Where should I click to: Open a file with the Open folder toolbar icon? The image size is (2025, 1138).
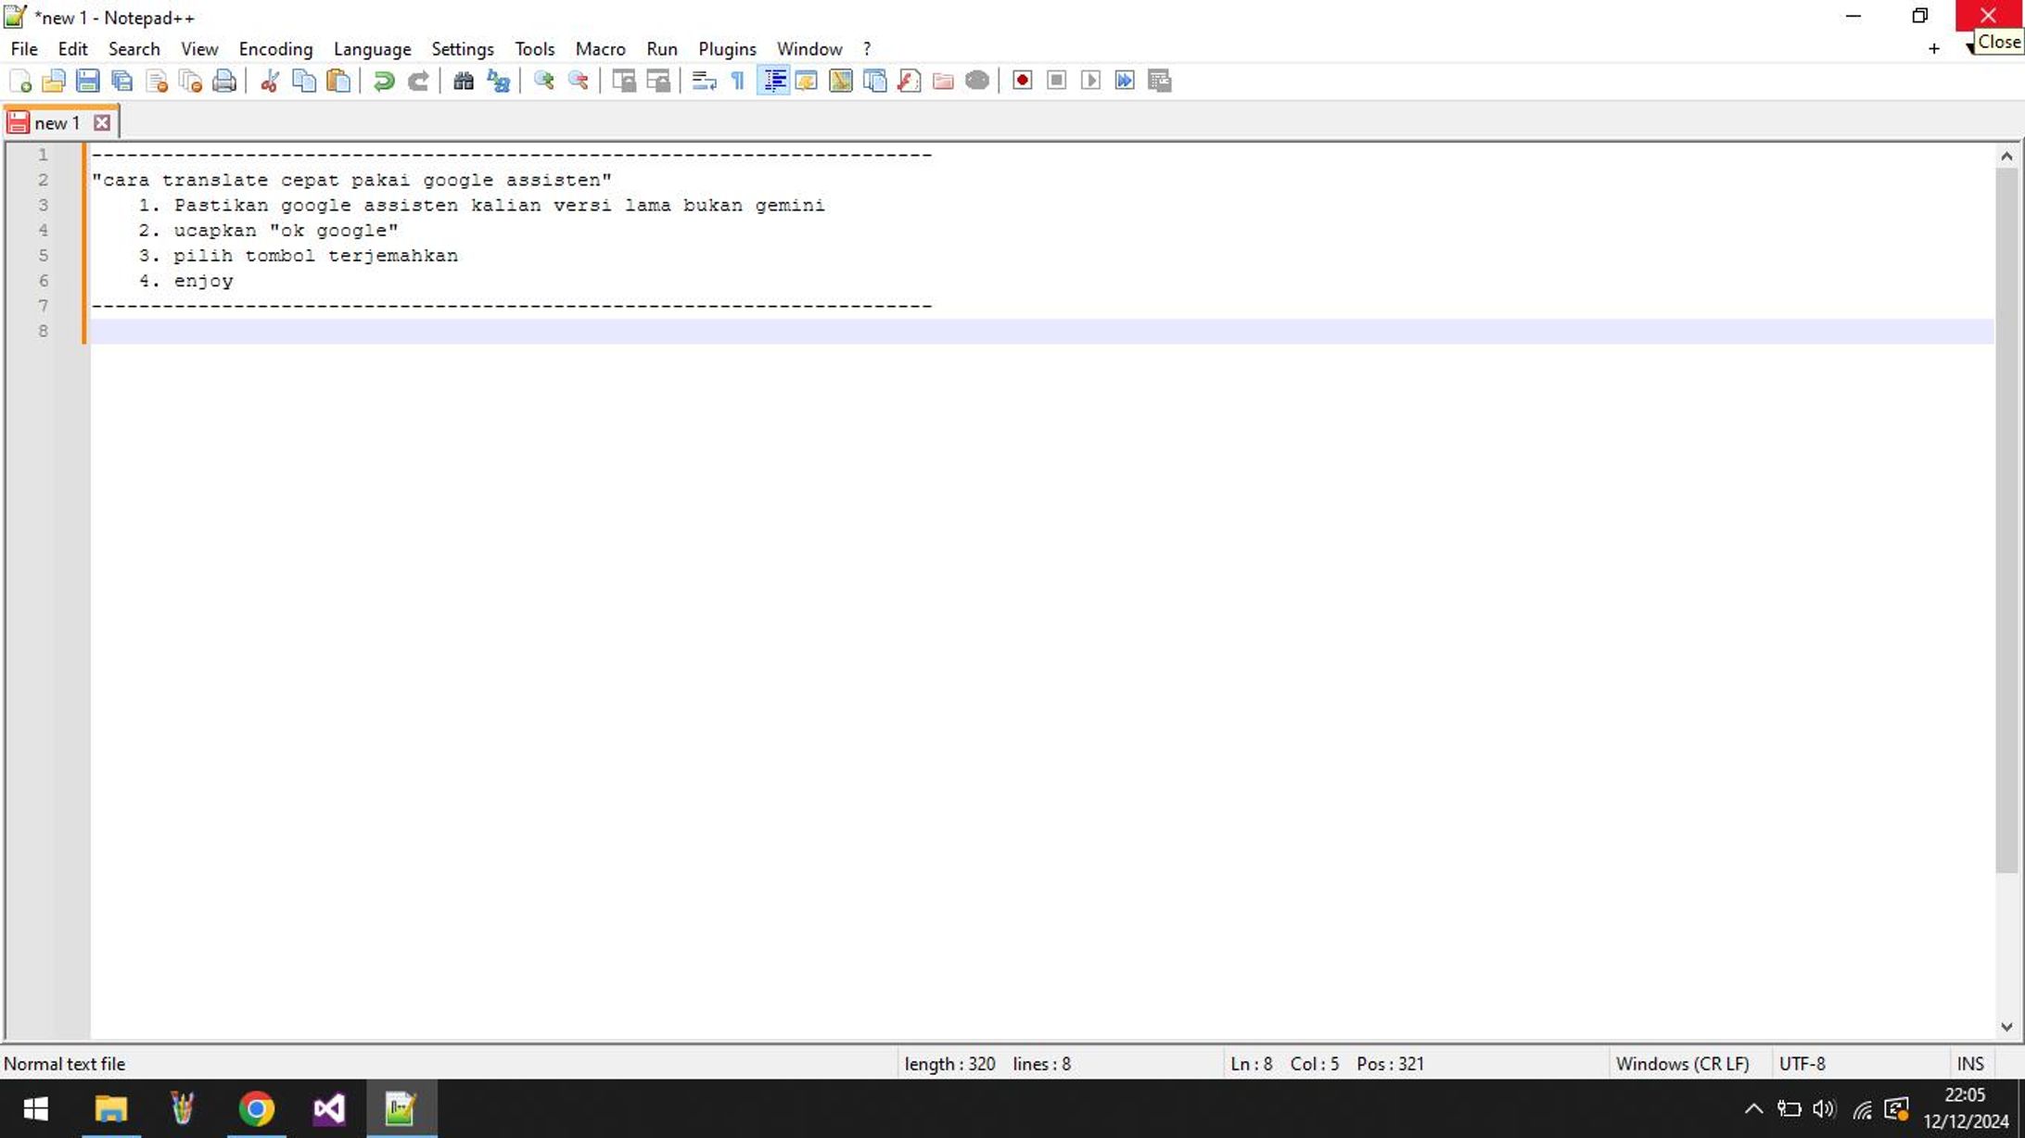pyautogui.click(x=54, y=82)
